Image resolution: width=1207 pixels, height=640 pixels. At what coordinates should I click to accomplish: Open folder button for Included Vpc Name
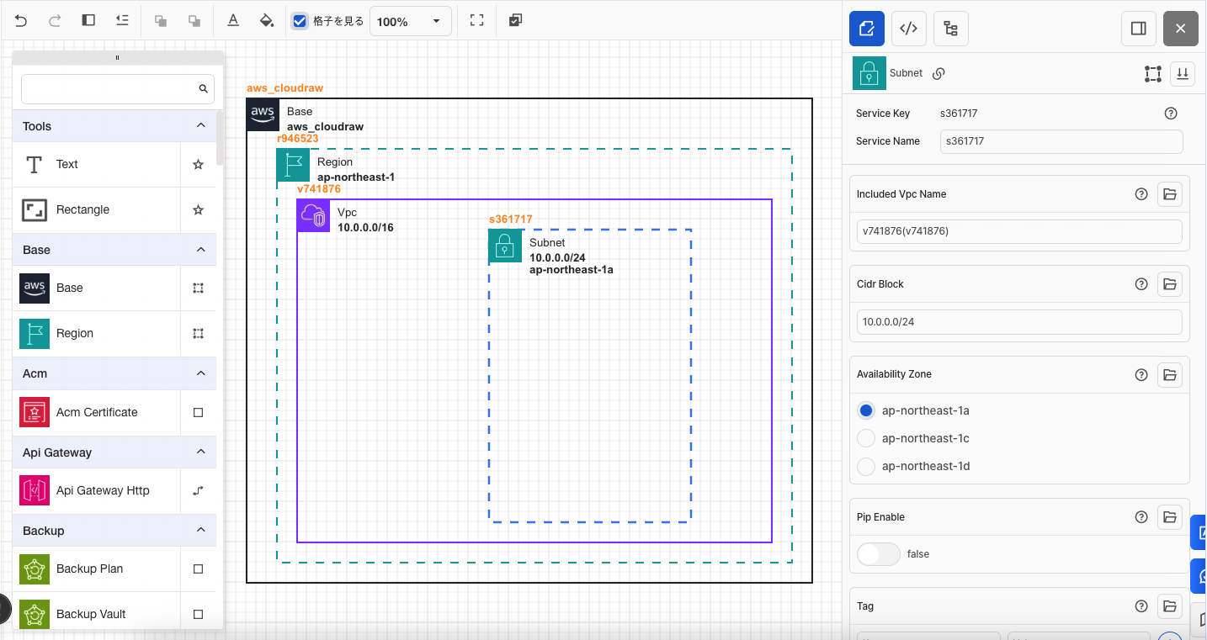(x=1169, y=194)
